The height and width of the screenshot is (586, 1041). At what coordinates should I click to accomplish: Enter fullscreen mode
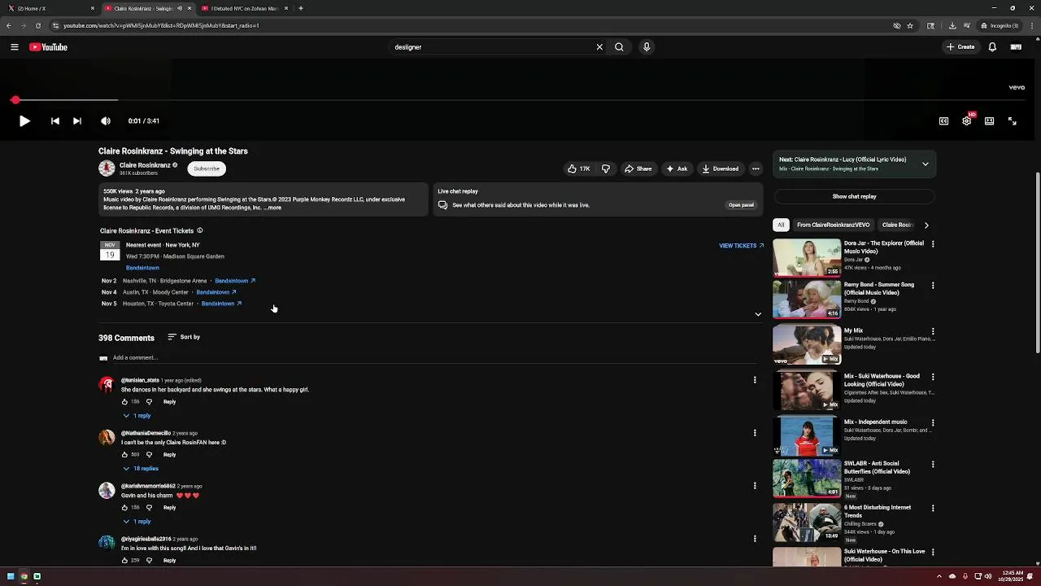pos(1013,121)
